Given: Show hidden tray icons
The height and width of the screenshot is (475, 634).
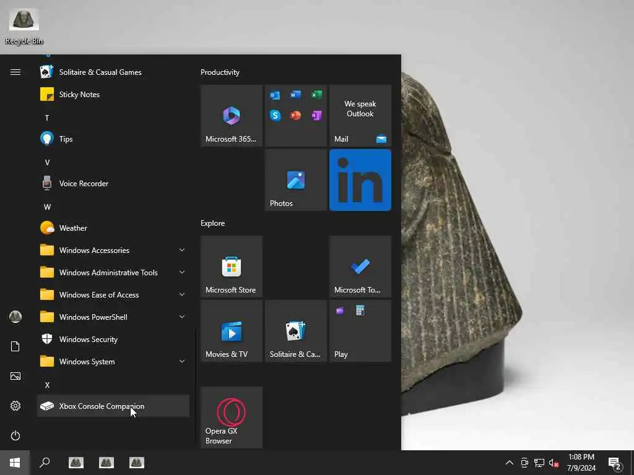Looking at the screenshot, I should click(510, 463).
